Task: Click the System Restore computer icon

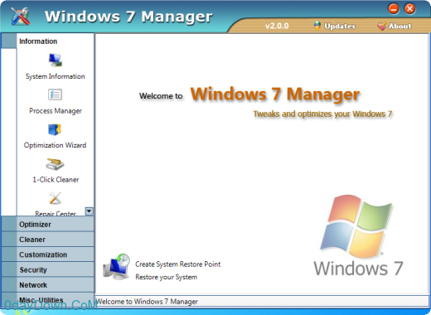Action: [117, 267]
